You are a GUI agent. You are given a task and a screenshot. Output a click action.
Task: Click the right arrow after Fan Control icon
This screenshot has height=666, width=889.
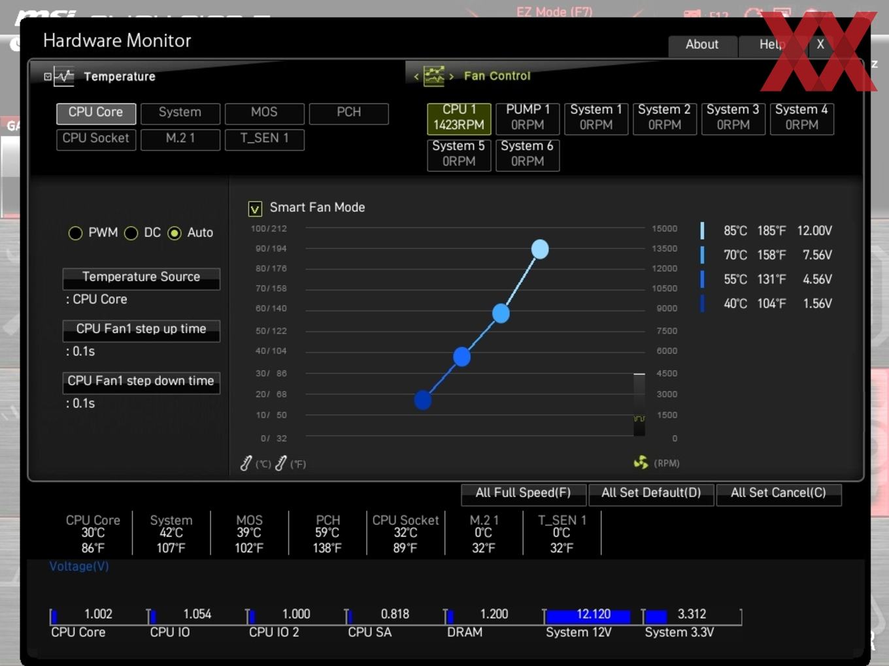pos(451,76)
